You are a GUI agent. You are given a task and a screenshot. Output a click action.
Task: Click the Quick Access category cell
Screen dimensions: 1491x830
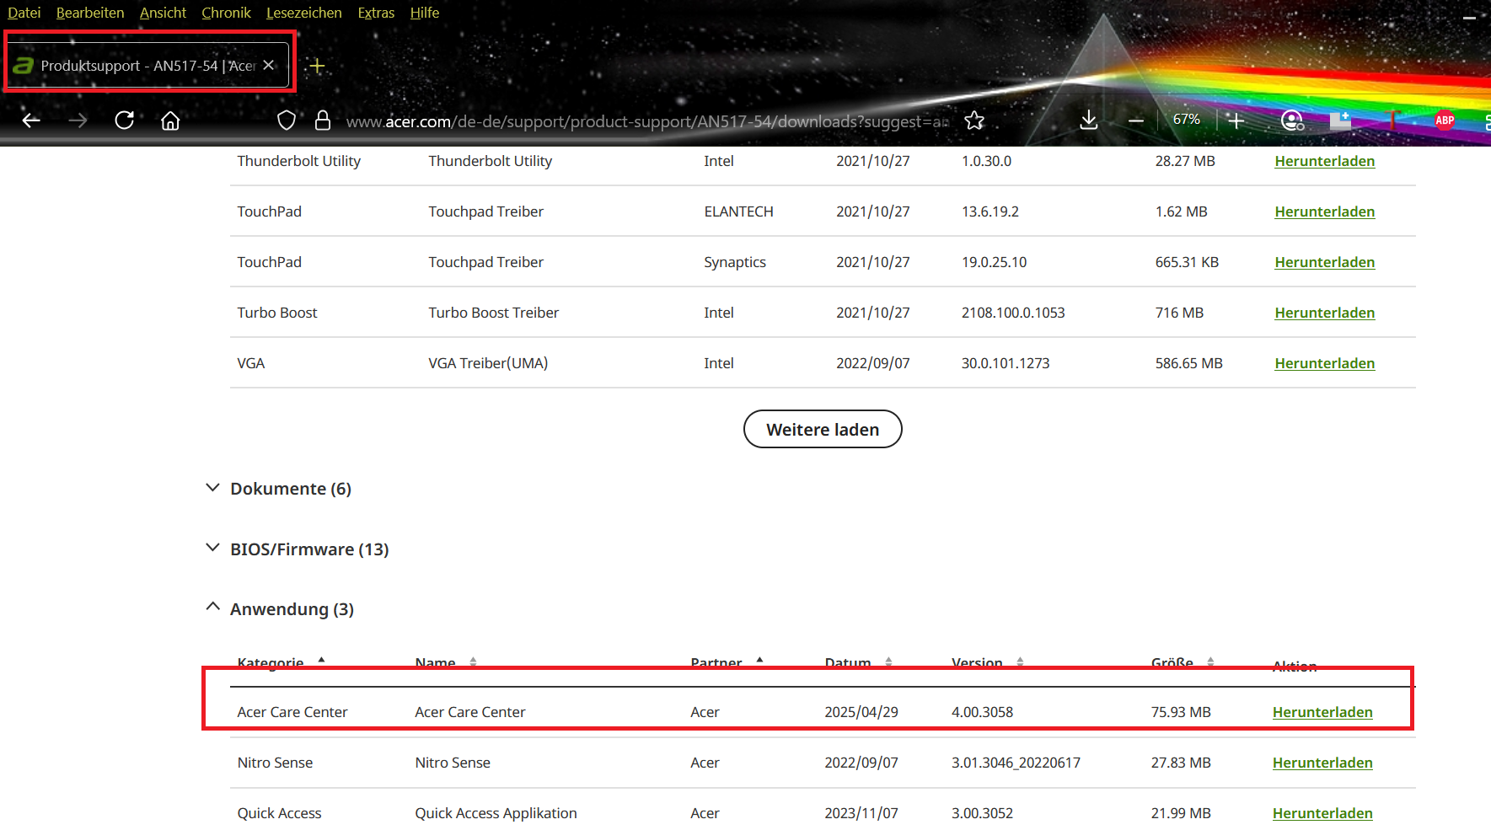coord(279,813)
